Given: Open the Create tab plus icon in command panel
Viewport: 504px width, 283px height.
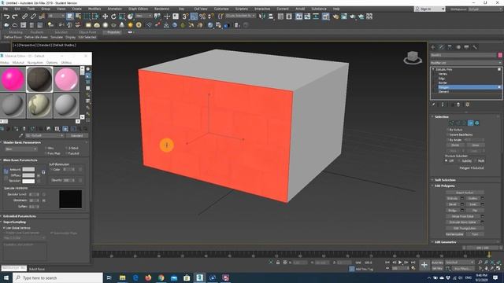Looking at the screenshot, I should coord(433,47).
